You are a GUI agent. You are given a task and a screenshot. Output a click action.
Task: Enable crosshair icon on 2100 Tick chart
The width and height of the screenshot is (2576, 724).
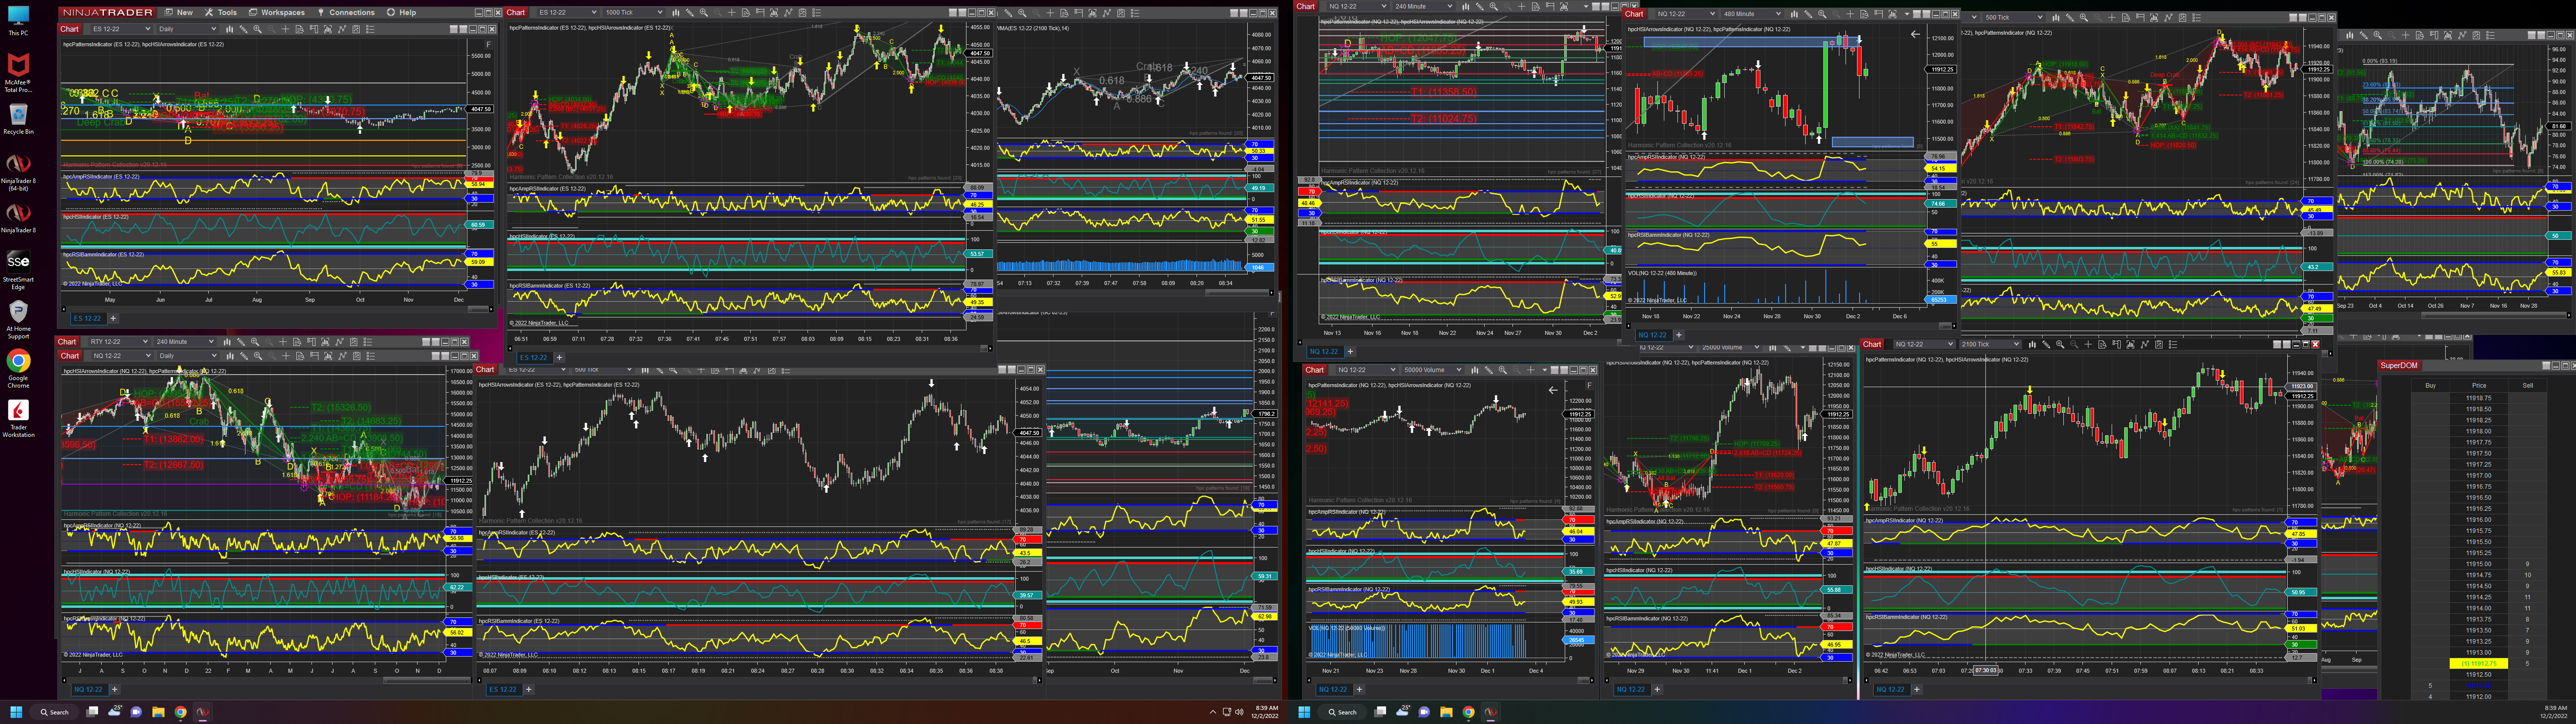[x=2088, y=345]
